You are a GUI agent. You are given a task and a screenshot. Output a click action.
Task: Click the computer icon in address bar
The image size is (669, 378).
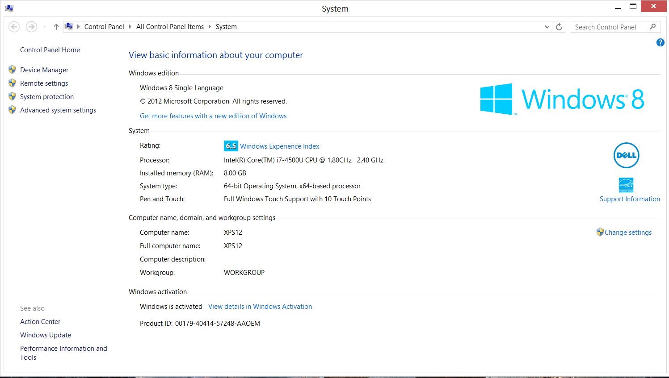point(69,27)
